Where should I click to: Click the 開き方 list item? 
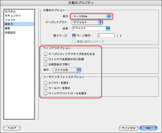pyautogui.click(x=19, y=24)
